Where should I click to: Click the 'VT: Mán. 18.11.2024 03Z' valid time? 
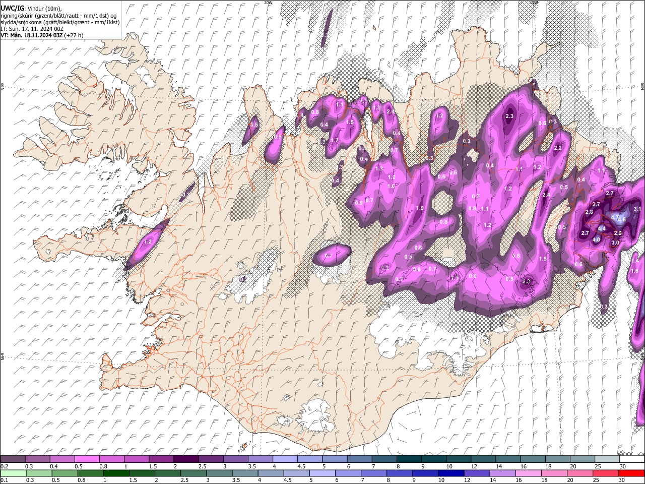(31, 35)
